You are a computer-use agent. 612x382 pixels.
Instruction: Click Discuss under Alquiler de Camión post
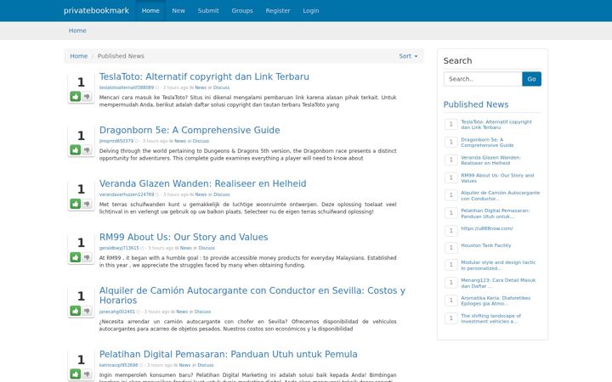point(202,312)
